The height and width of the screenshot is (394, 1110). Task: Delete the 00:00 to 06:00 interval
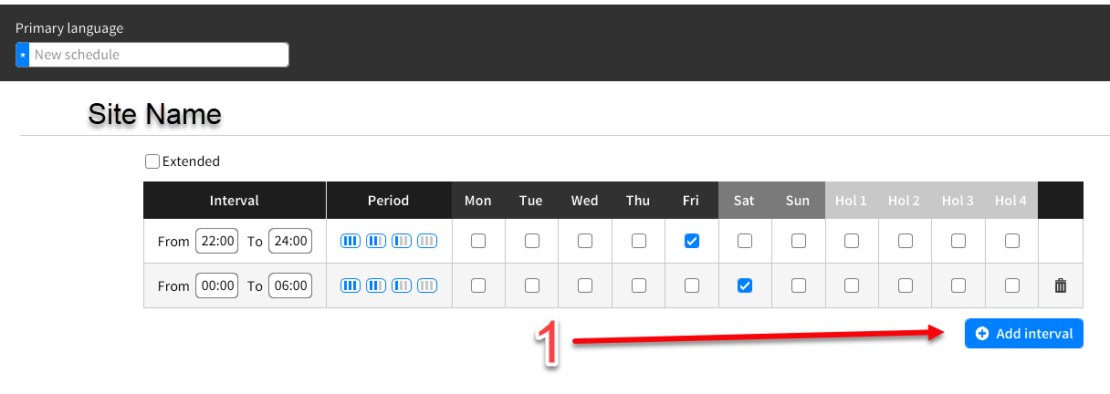point(1060,285)
